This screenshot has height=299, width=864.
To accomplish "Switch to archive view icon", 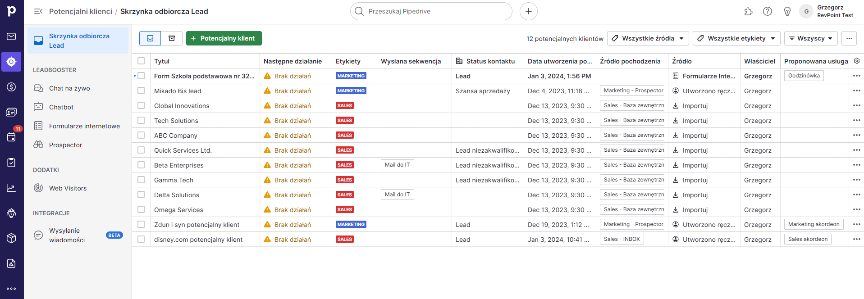I will (172, 38).
